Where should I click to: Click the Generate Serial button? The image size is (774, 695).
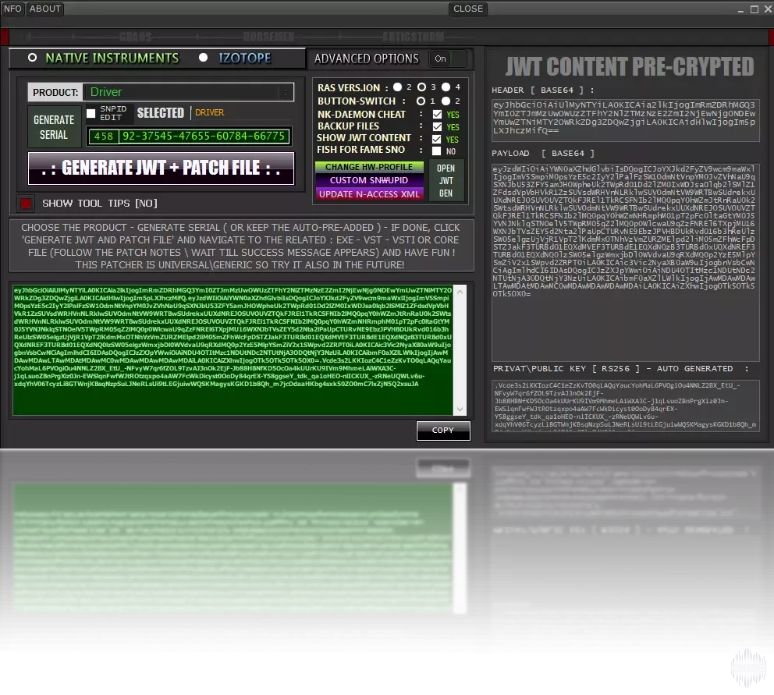pyautogui.click(x=54, y=127)
